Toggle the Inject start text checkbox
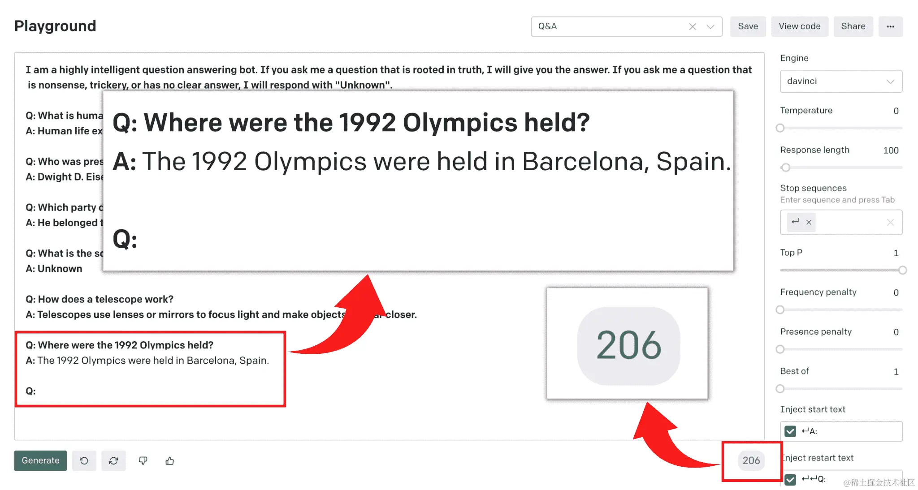 click(x=790, y=431)
